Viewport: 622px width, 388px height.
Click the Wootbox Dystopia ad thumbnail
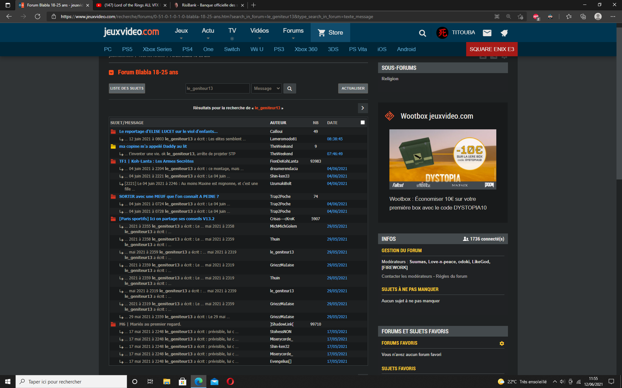coord(443,159)
